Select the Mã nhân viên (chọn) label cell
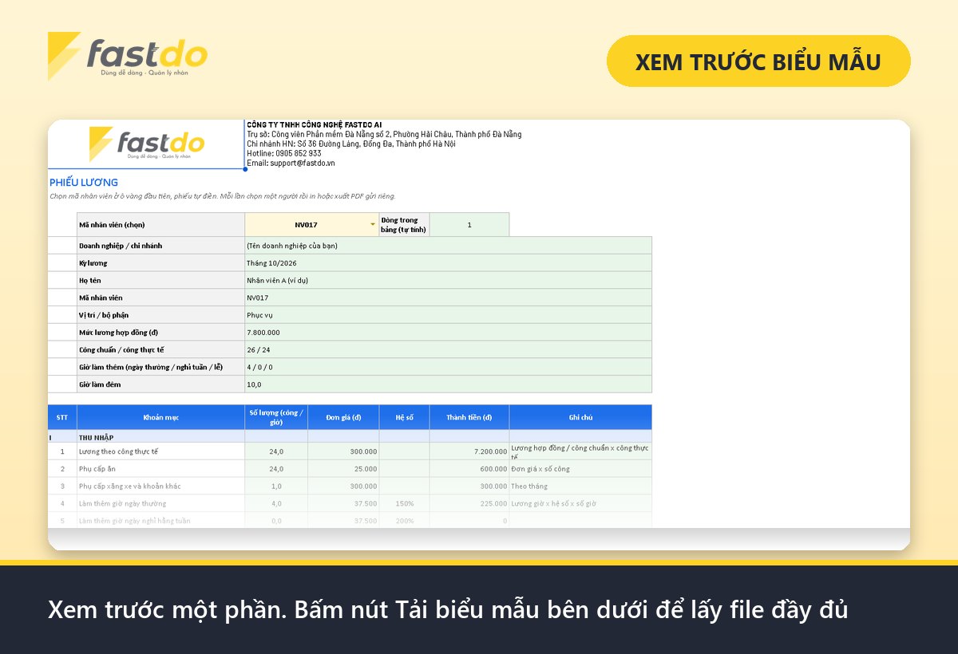Viewport: 958px width, 654px height. point(160,225)
